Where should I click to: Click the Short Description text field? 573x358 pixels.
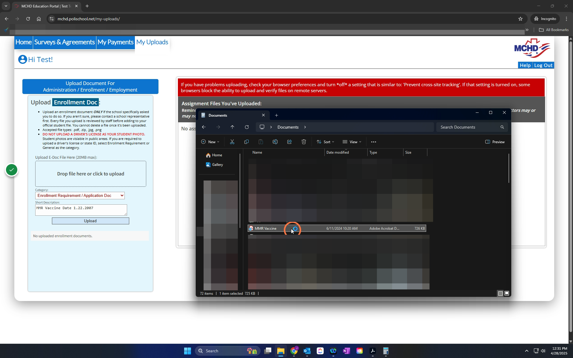(81, 210)
